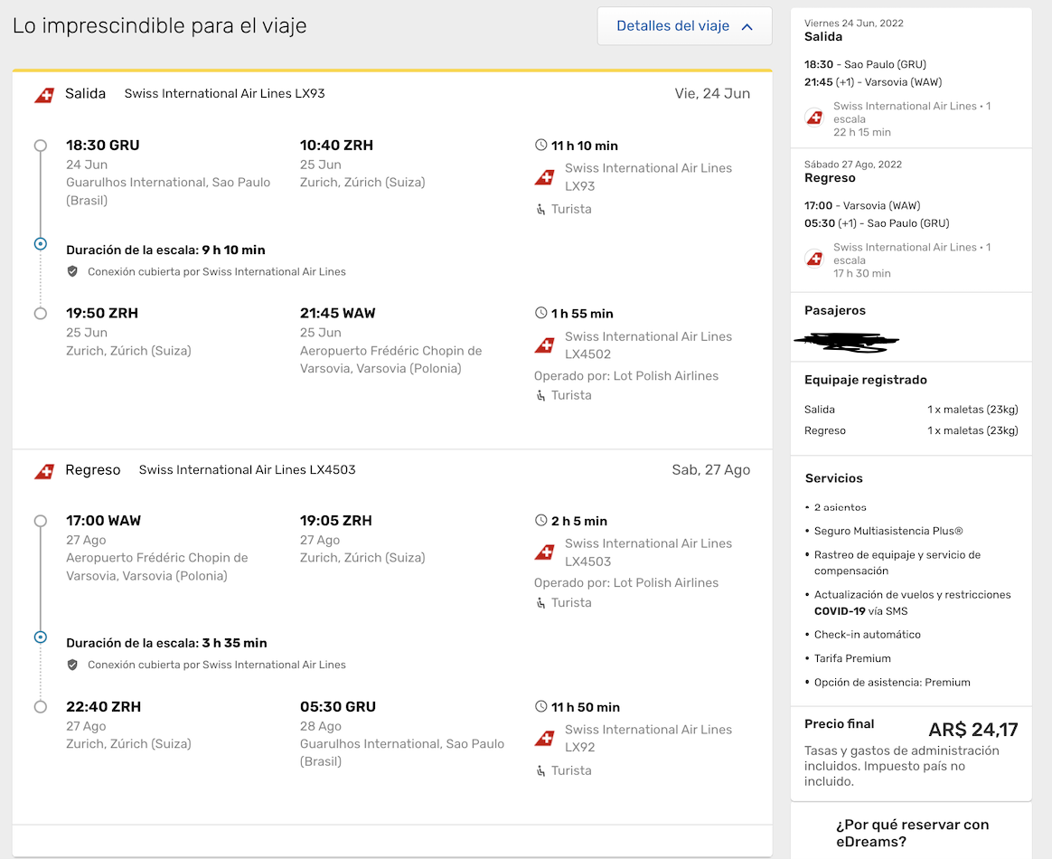Click the Swiss airline logo for flight LX4502
Image resolution: width=1052 pixels, height=859 pixels.
pos(545,345)
